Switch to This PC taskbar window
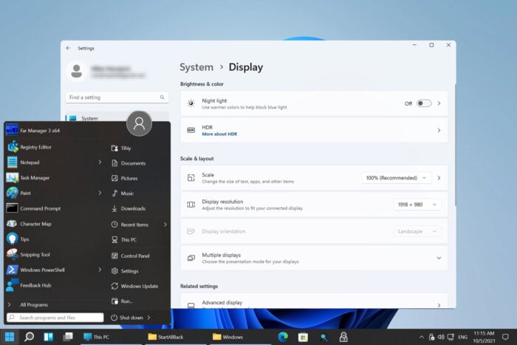517x345 pixels. 111,337
